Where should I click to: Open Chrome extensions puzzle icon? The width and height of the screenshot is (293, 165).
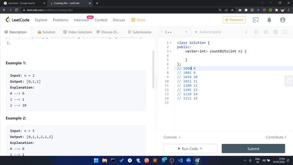click(x=277, y=10)
